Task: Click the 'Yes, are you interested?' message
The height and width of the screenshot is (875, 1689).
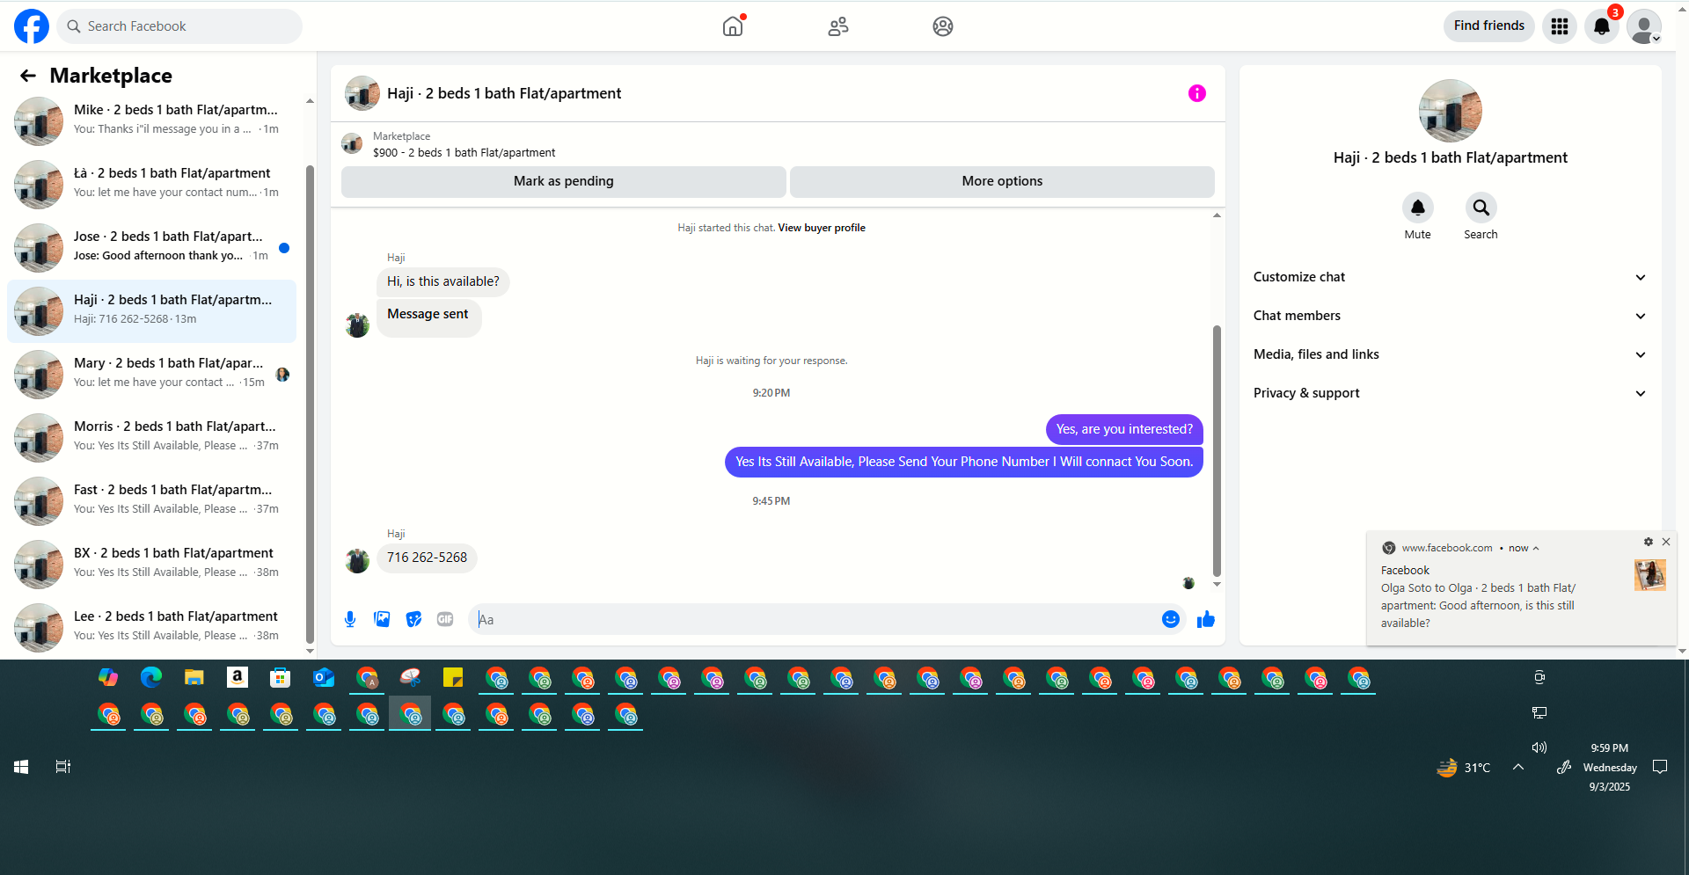Action: point(1124,430)
